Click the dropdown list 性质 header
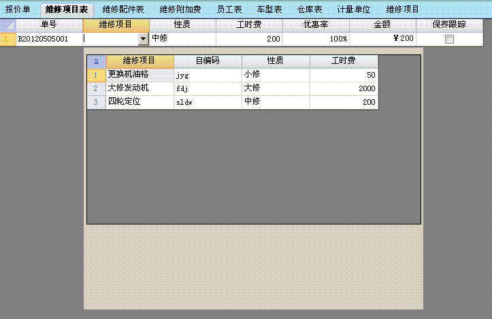 click(x=276, y=61)
